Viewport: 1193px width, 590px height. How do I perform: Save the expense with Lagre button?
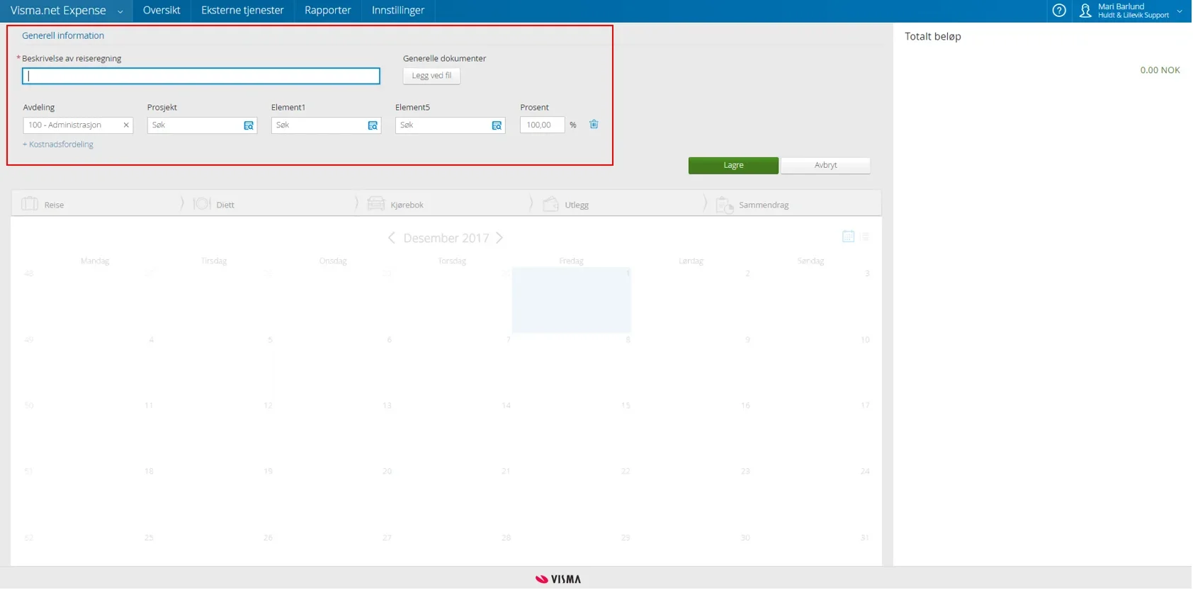pos(733,166)
